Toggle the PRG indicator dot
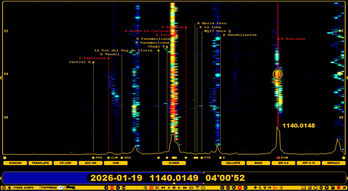 click(x=93, y=158)
